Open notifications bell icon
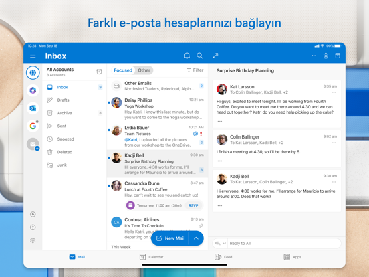 (x=187, y=56)
